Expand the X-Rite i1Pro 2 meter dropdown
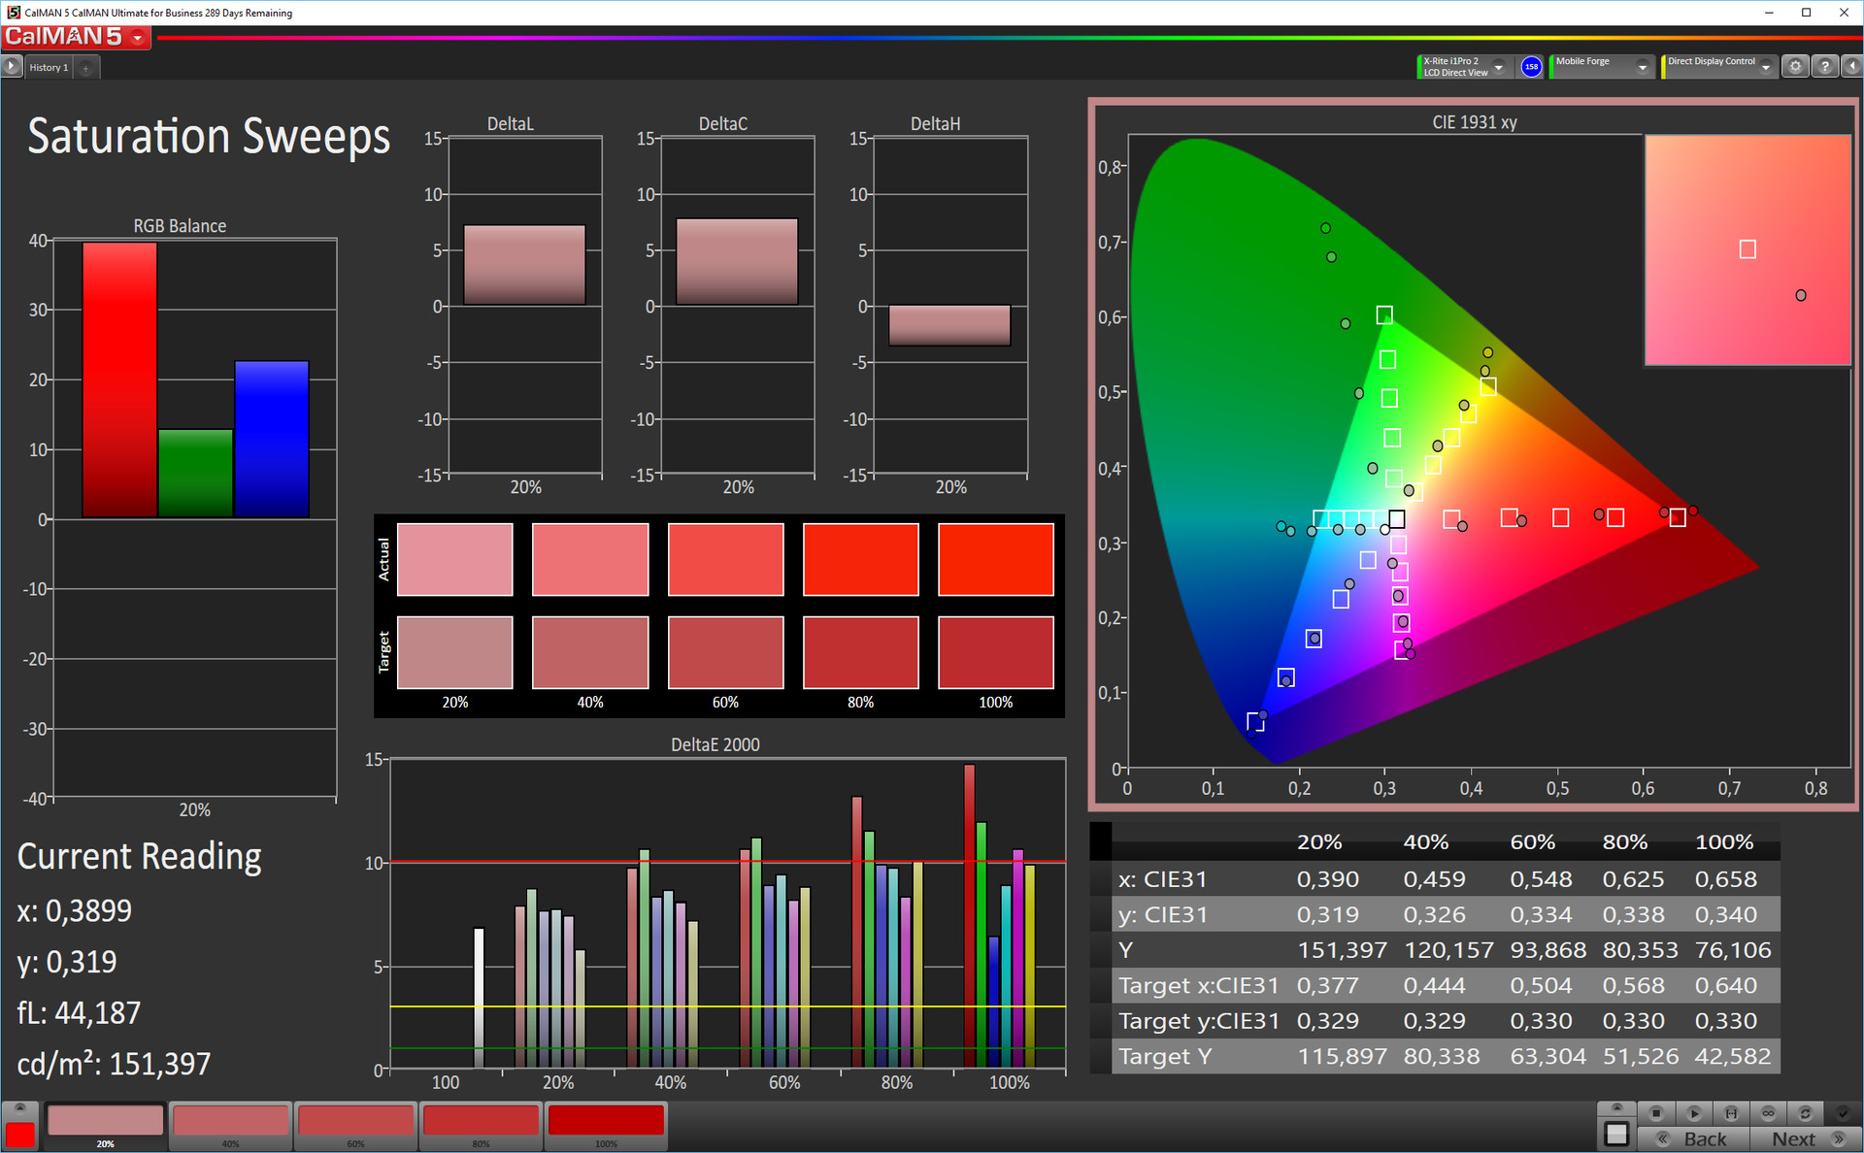The height and width of the screenshot is (1153, 1864). point(1498,66)
